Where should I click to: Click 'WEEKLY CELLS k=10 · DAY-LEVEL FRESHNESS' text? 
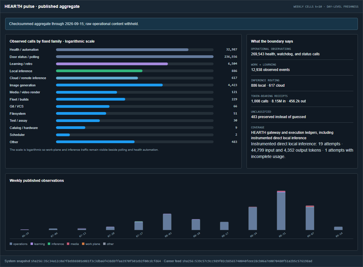point(326,6)
